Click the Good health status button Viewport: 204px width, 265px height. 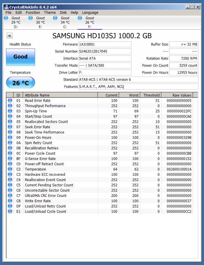click(21, 57)
